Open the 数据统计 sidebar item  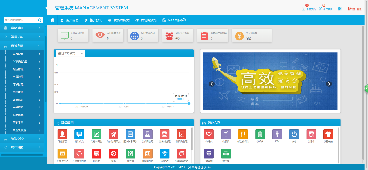22,100
